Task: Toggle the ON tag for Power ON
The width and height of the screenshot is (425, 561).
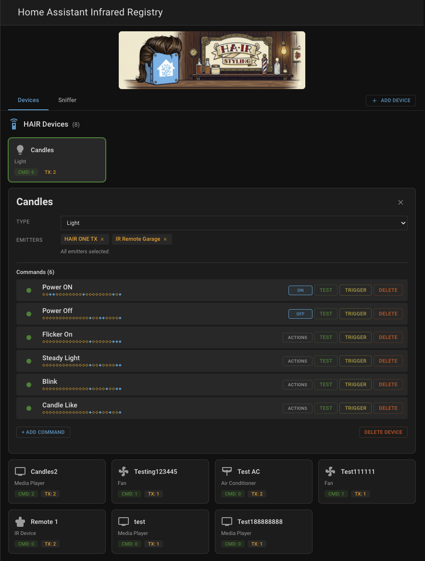Action: tap(300, 290)
